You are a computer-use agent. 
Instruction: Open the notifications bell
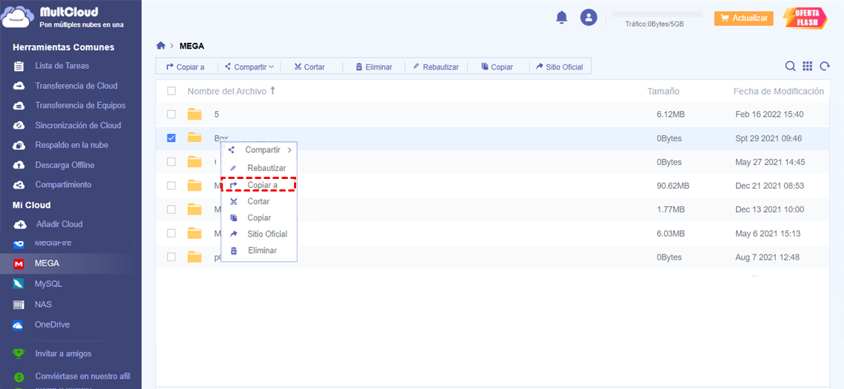[x=561, y=17]
